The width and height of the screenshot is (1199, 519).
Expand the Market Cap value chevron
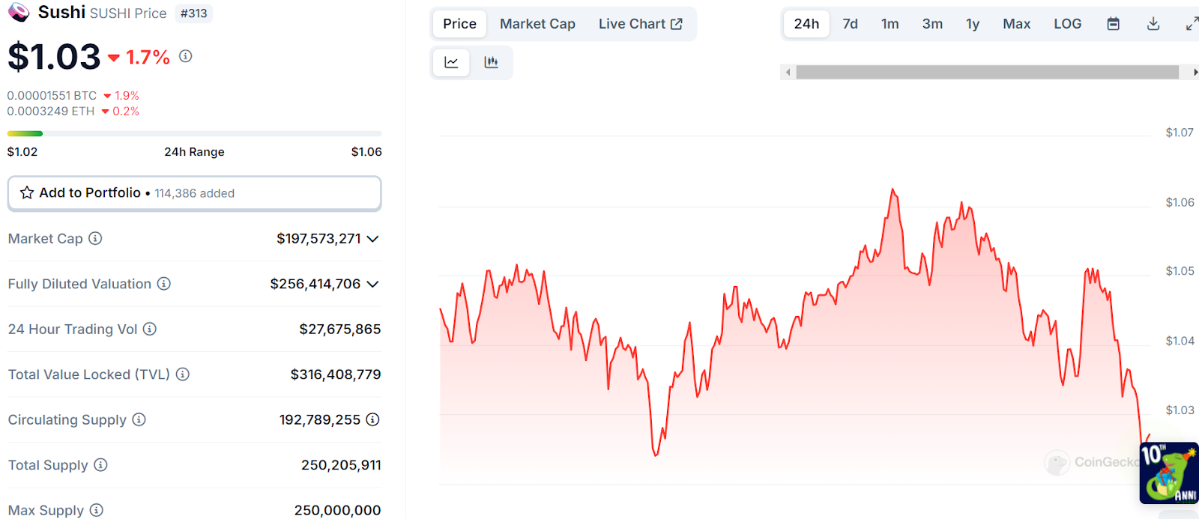point(372,239)
